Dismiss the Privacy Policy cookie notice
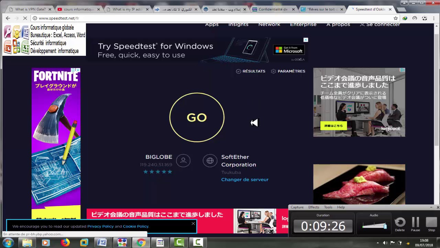The width and height of the screenshot is (440, 248). pyautogui.click(x=193, y=224)
